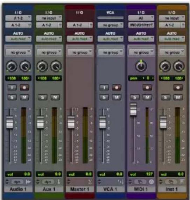This screenshot has width=190, height=200.
Task: Click left pan knob on Audio 1
Action: (x=12, y=66)
